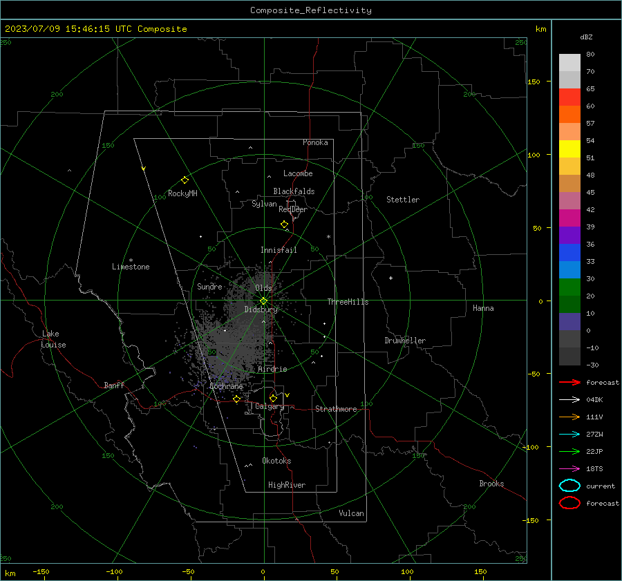Click the Calgary city label
The image size is (622, 581).
pos(270,406)
